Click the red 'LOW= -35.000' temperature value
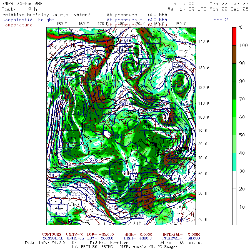The image size is (250, 250). [101, 234]
